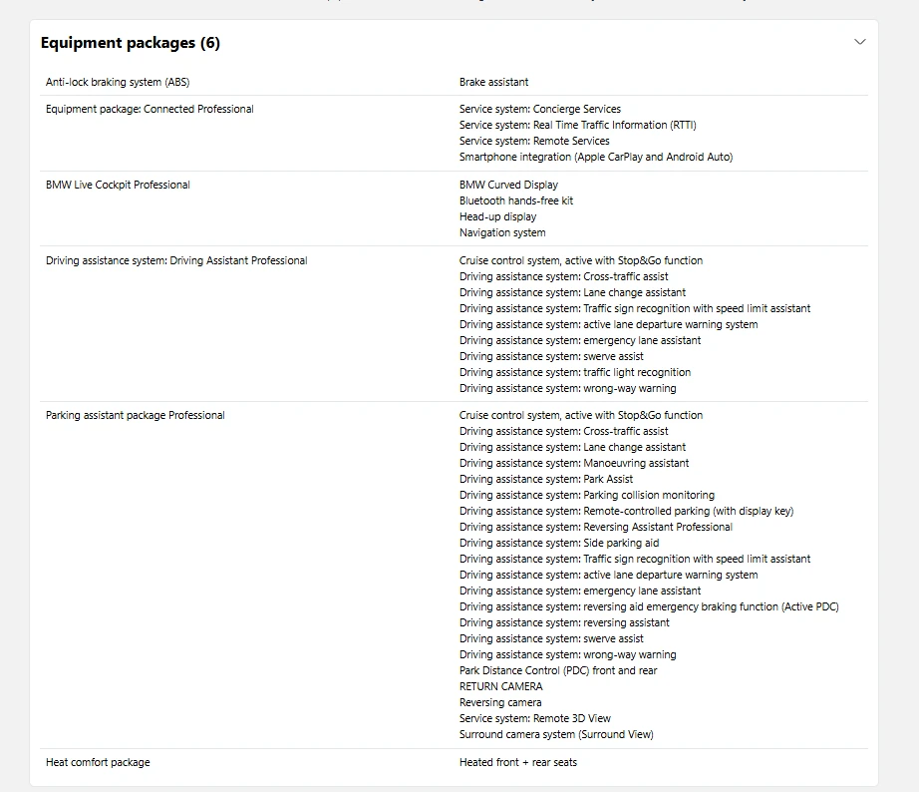Image resolution: width=919 pixels, height=792 pixels.
Task: Click the RETURN CAMERA entry
Action: coord(500,686)
